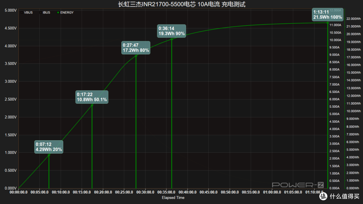Image resolution: width=363 pixels, height=204 pixels.
Task: Click the 5.000A current axis label
Action: click(334, 114)
